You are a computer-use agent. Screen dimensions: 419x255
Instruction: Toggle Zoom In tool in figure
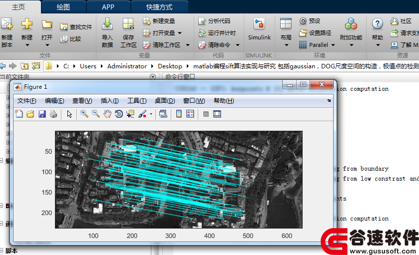(84, 114)
